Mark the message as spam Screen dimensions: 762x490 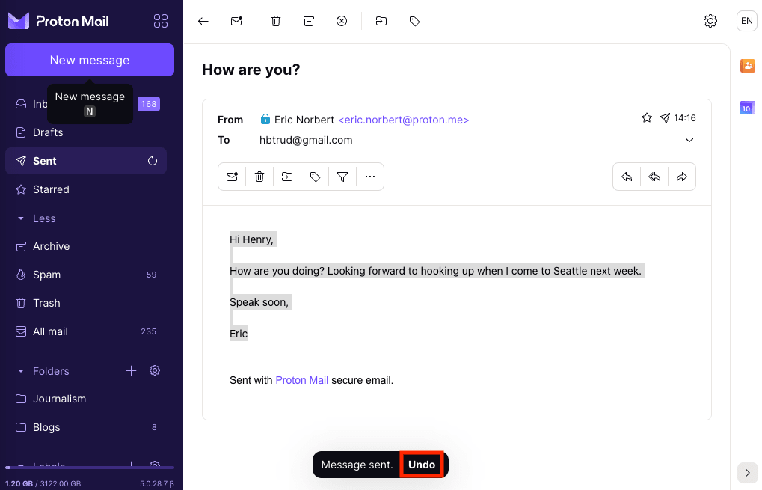342,21
